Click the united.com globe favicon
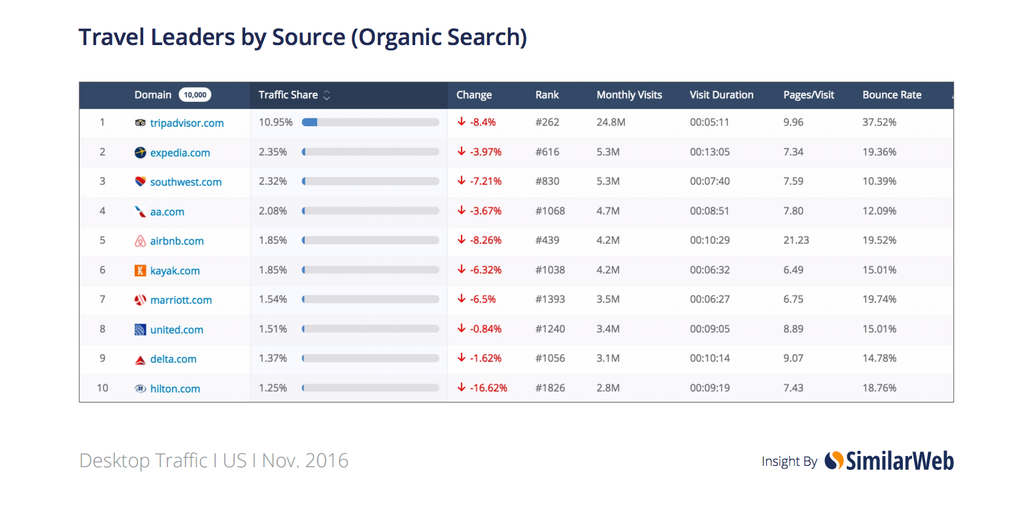The height and width of the screenshot is (509, 1035). click(x=140, y=329)
